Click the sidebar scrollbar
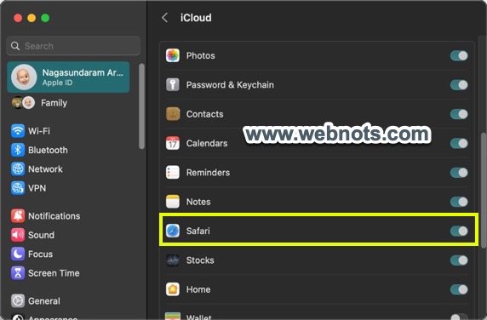Screen dimensions: 487x320 point(141,106)
